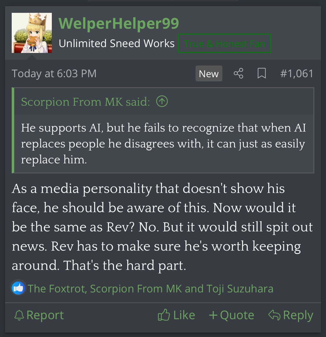The width and height of the screenshot is (326, 337).
Task: Click the Report text label
Action: [45, 315]
